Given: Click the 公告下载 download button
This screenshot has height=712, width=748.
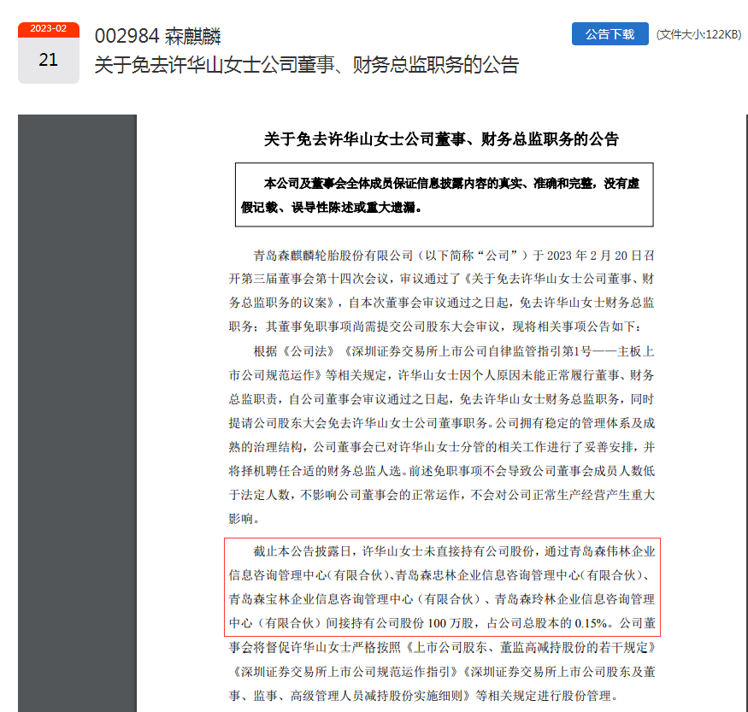Looking at the screenshot, I should 610,34.
